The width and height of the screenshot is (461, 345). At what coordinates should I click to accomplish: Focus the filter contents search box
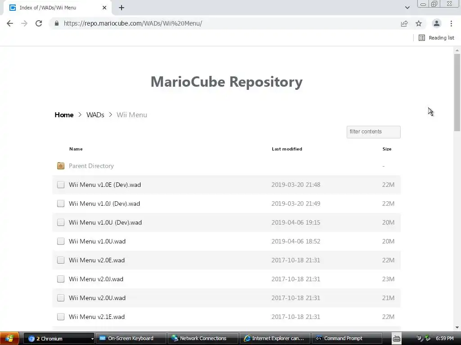click(x=373, y=132)
